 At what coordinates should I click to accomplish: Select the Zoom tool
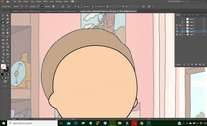[7, 61]
